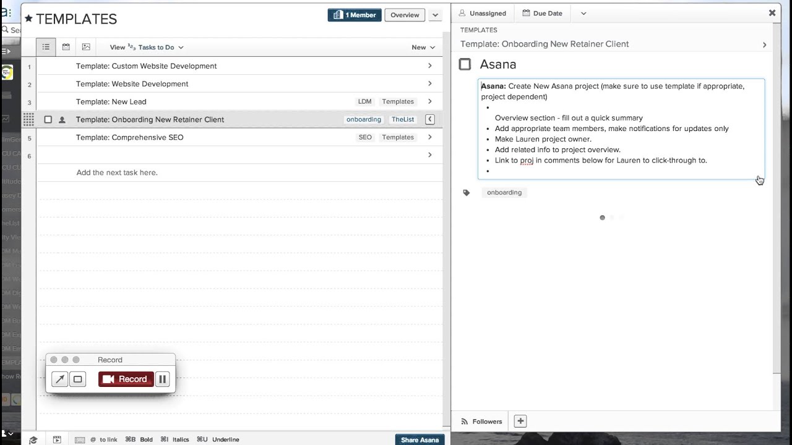Click the Due Date calendar icon
The height and width of the screenshot is (445, 792).
tap(526, 13)
